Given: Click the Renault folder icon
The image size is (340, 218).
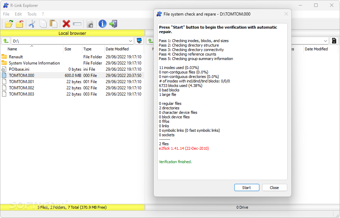Looking at the screenshot, I should [4, 57].
